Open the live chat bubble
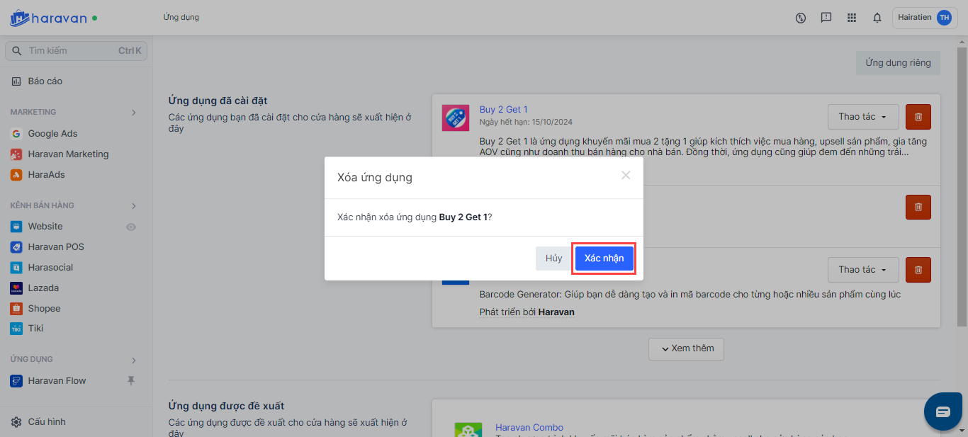The image size is (968, 437). [x=942, y=412]
